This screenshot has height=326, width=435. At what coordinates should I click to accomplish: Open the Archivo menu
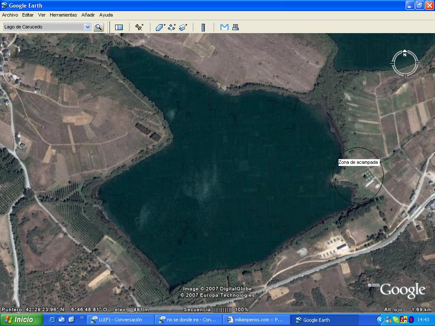(x=10, y=15)
